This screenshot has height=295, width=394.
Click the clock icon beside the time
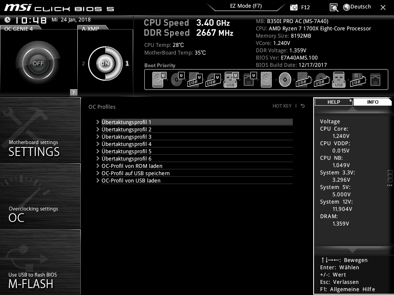8,20
